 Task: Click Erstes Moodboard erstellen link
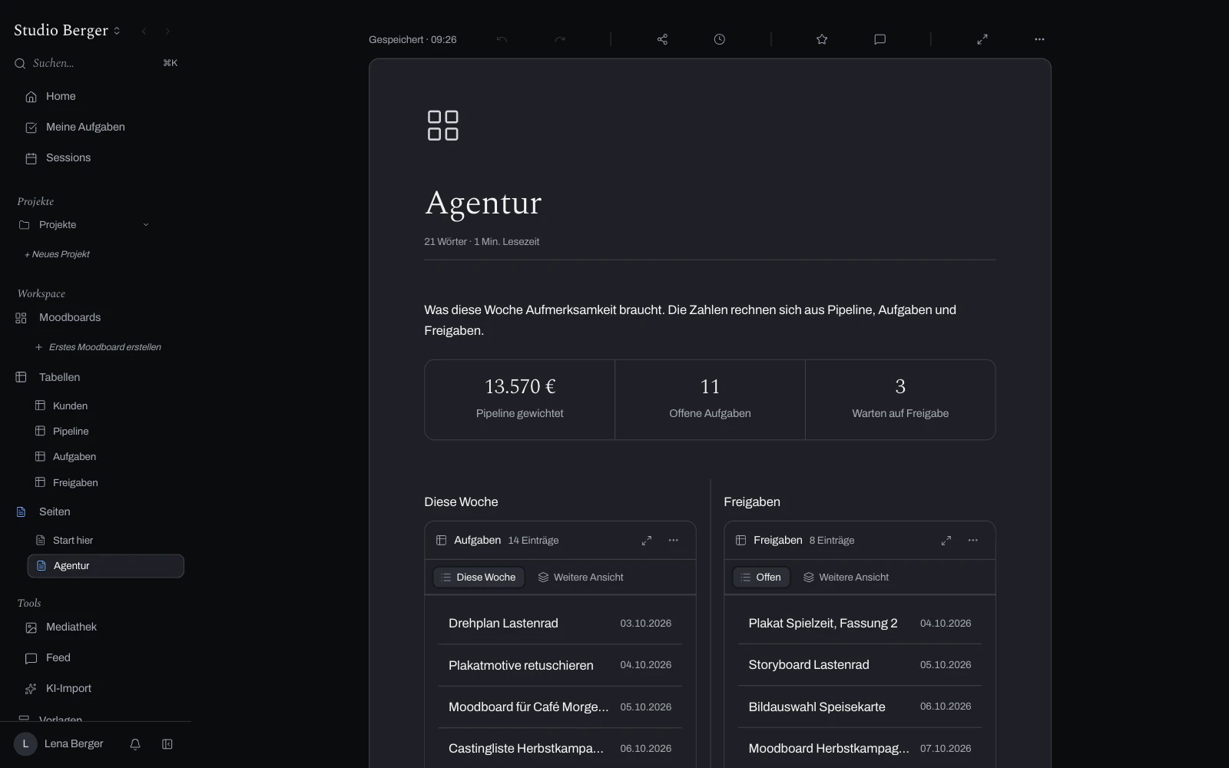pos(98,347)
